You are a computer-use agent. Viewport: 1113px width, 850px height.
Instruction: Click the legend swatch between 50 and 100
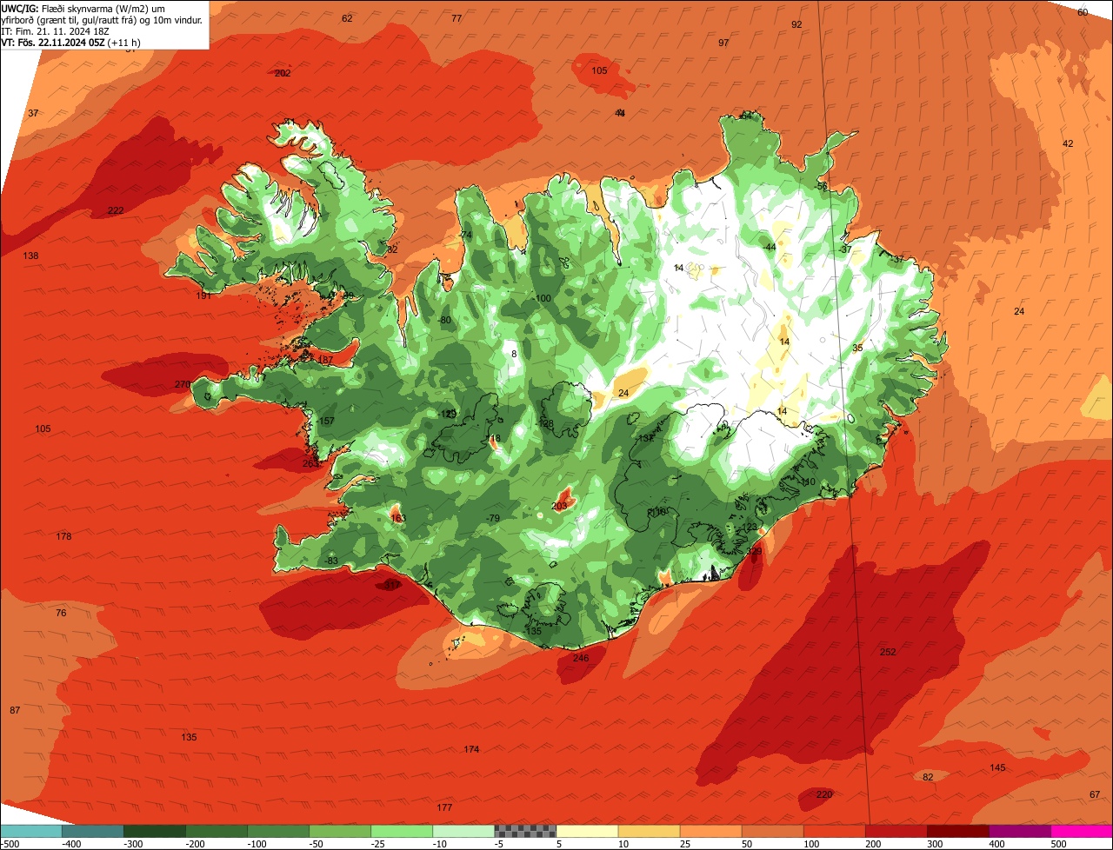point(772,830)
